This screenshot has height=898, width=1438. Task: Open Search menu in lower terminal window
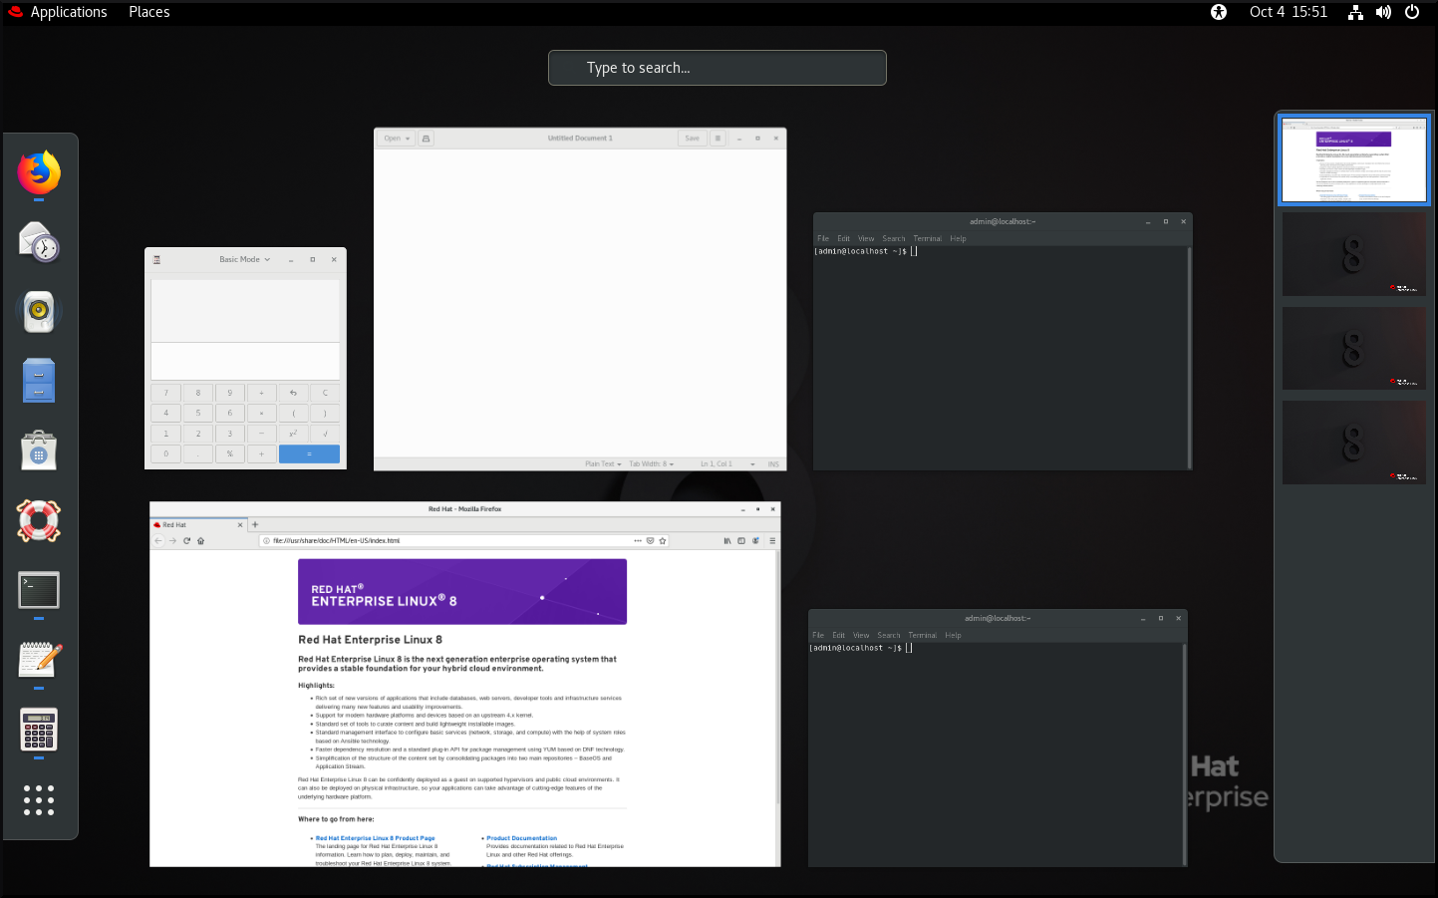[889, 636]
